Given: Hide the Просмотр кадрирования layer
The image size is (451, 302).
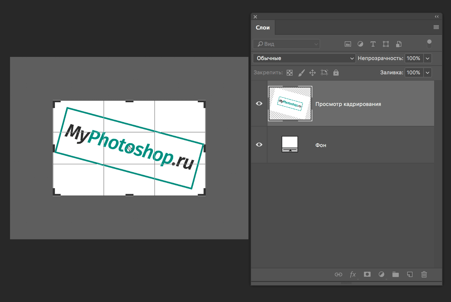Looking at the screenshot, I should point(259,103).
